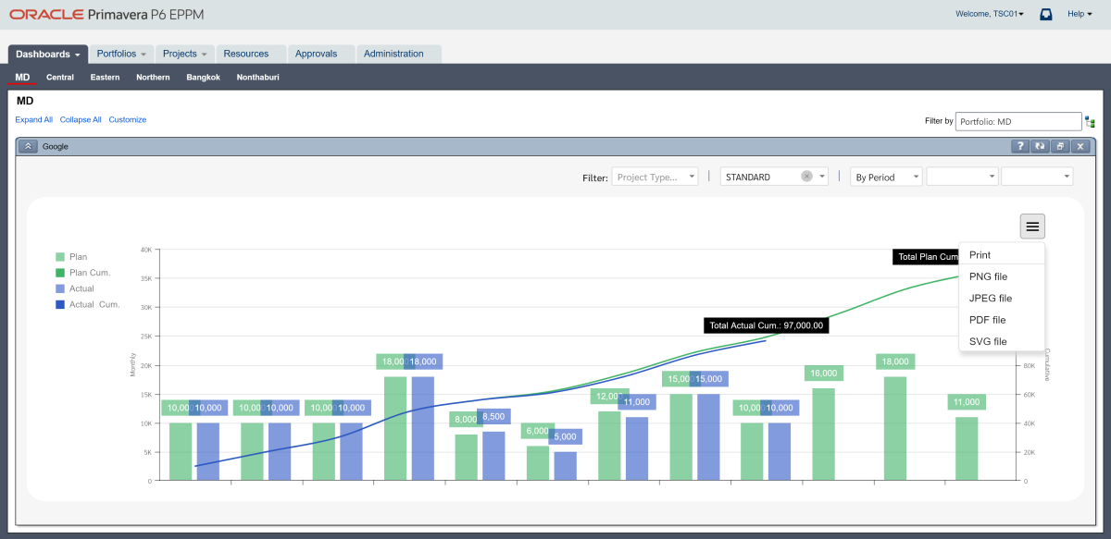1111x539 pixels.
Task: Switch to the Bangkok dashboard tab
Action: click(x=203, y=77)
